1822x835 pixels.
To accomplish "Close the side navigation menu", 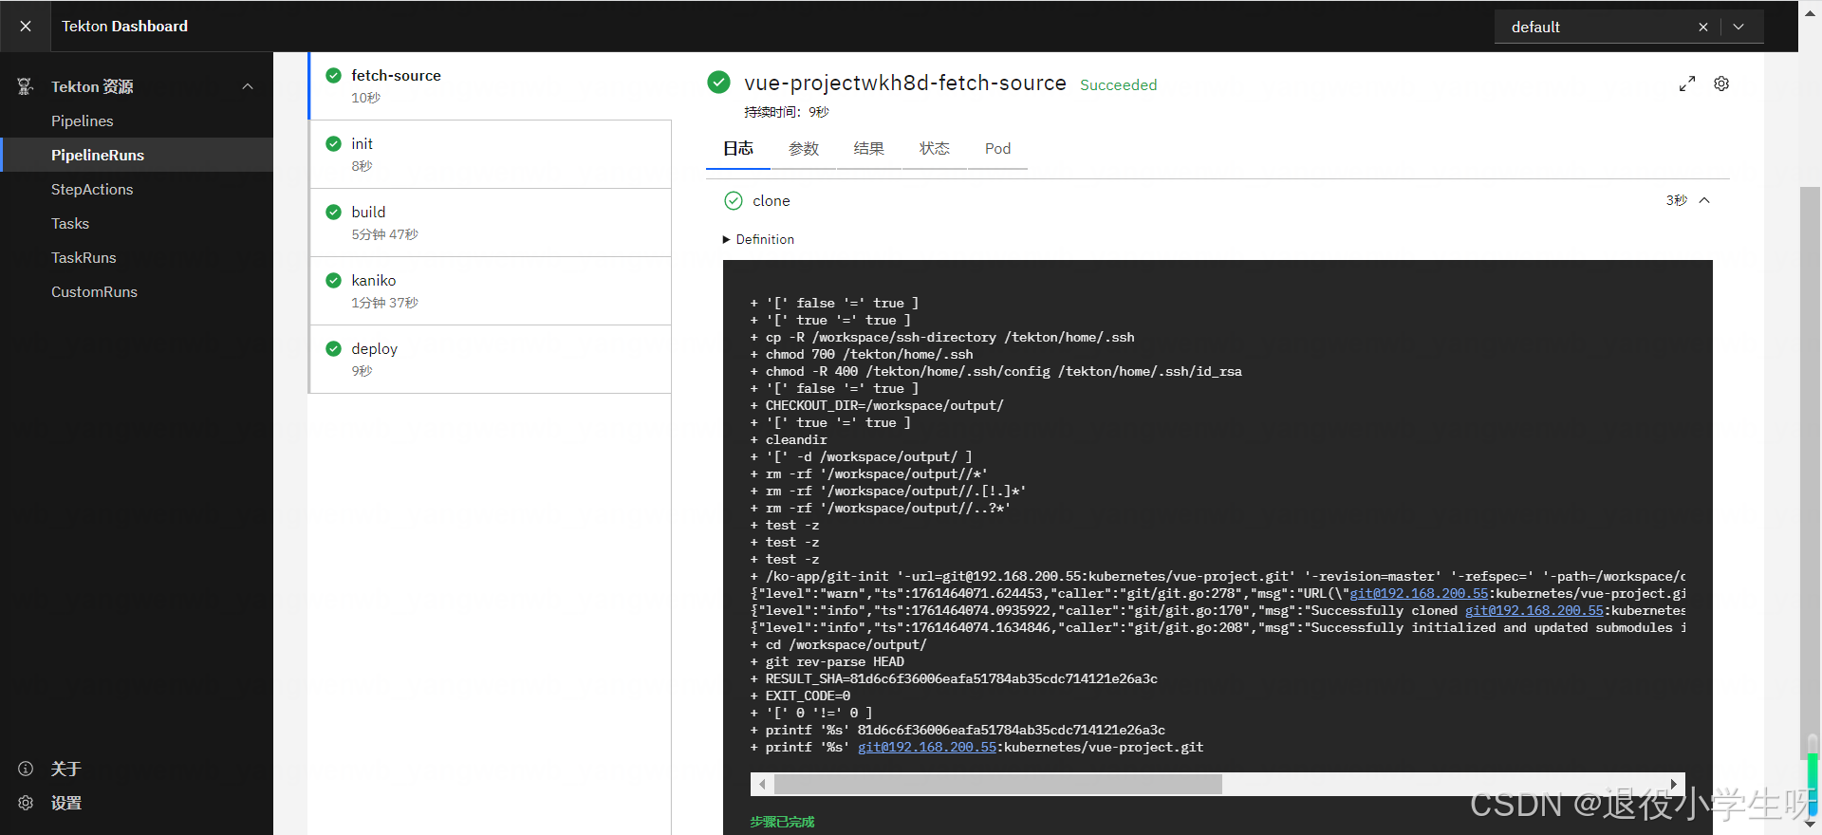I will (26, 27).
